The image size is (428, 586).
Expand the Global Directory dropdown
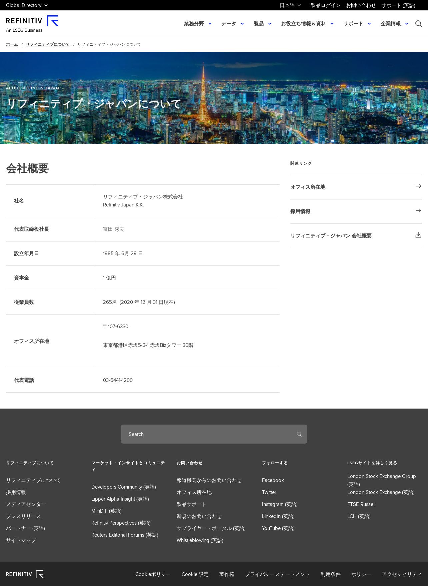pyautogui.click(x=27, y=5)
